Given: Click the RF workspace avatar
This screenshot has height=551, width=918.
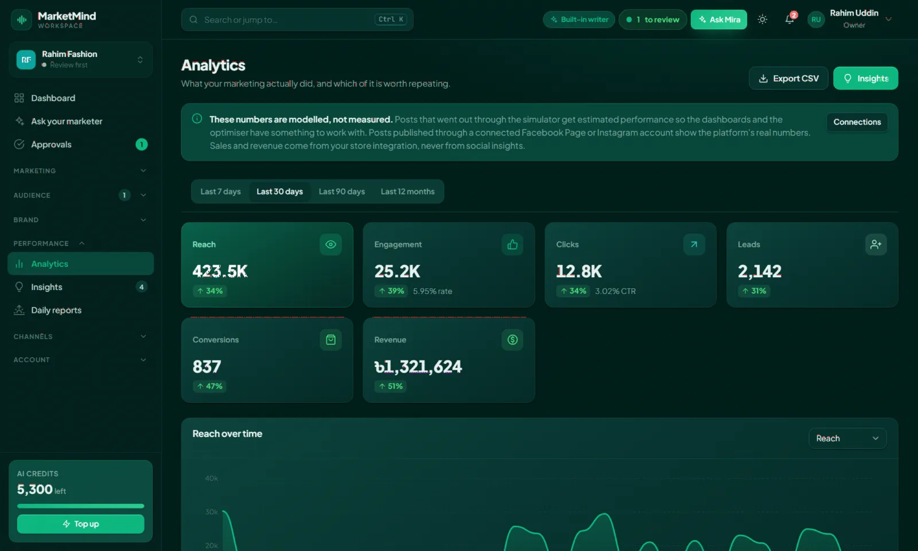Looking at the screenshot, I should pos(26,60).
